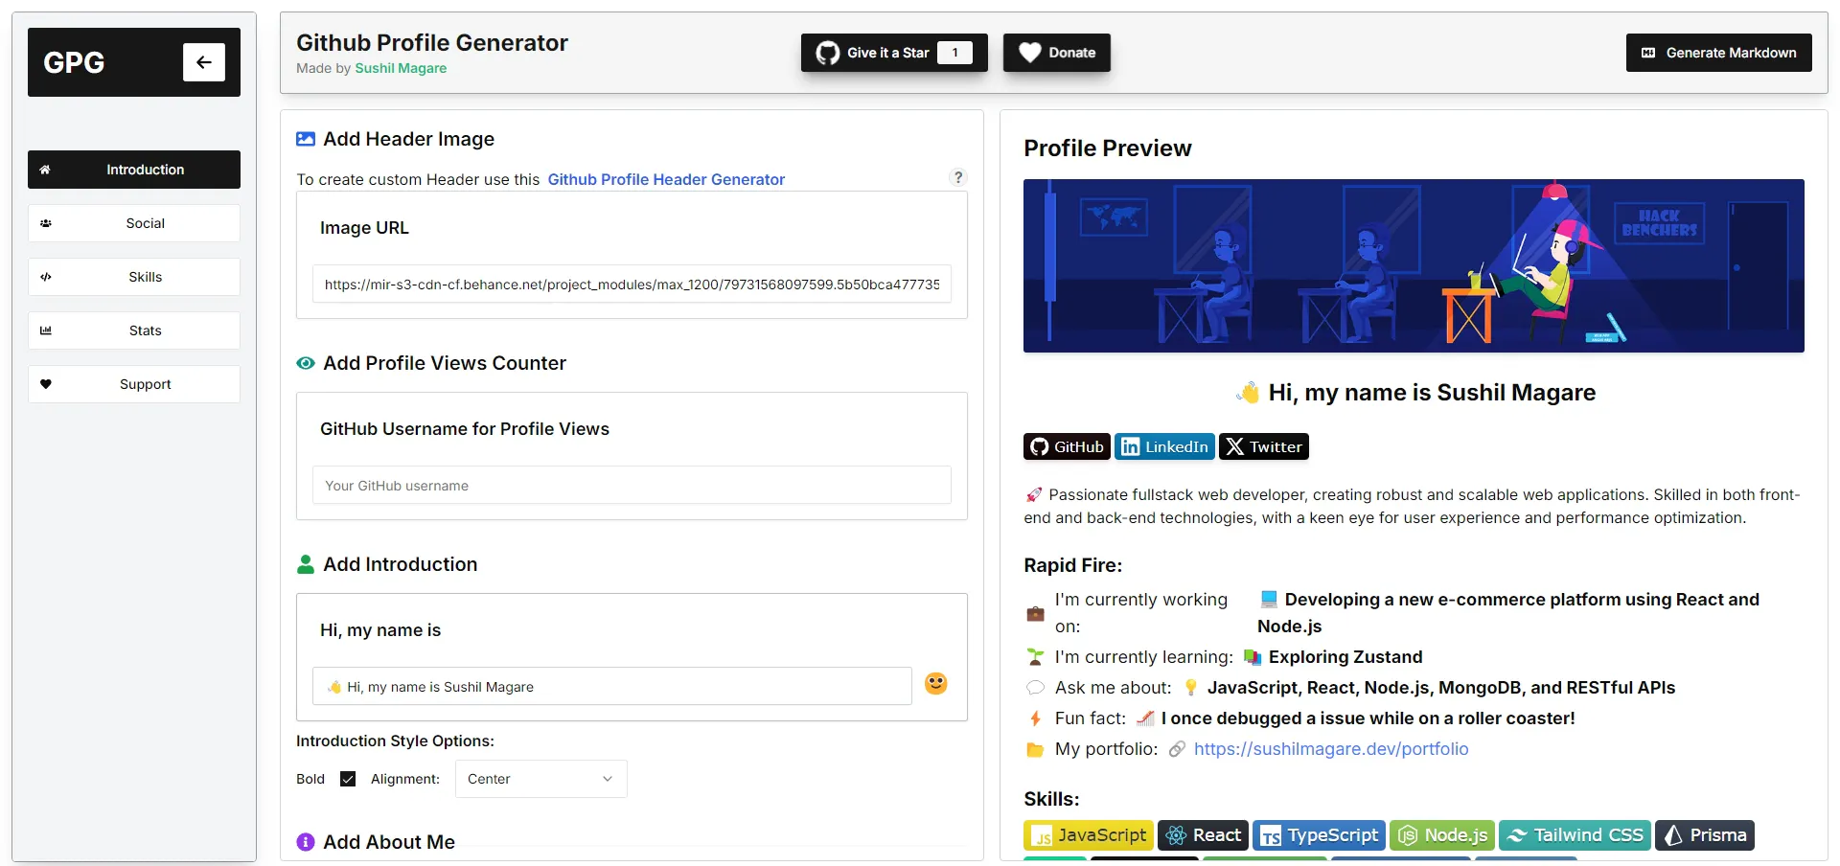
Task: Click the Prisma skill badge
Action: pos(1705,835)
